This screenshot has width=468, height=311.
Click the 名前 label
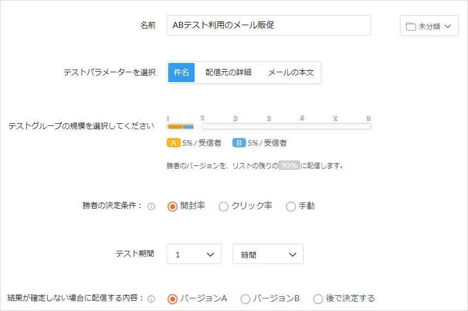click(148, 25)
